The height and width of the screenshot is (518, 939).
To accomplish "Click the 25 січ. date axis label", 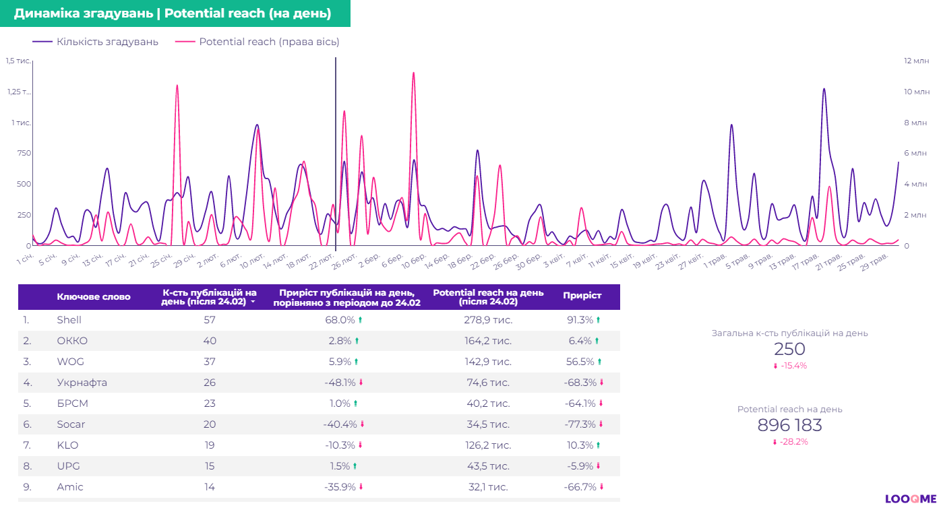I will (162, 260).
